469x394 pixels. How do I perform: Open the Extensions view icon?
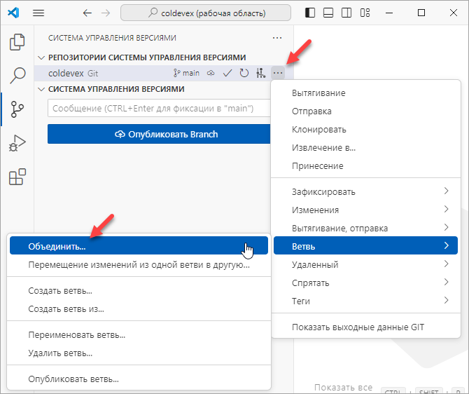click(x=17, y=177)
